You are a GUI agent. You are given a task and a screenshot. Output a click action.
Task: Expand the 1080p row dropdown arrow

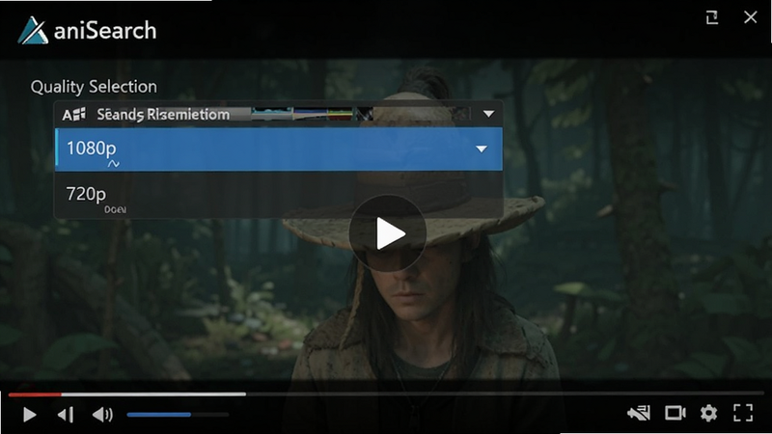[x=482, y=149]
